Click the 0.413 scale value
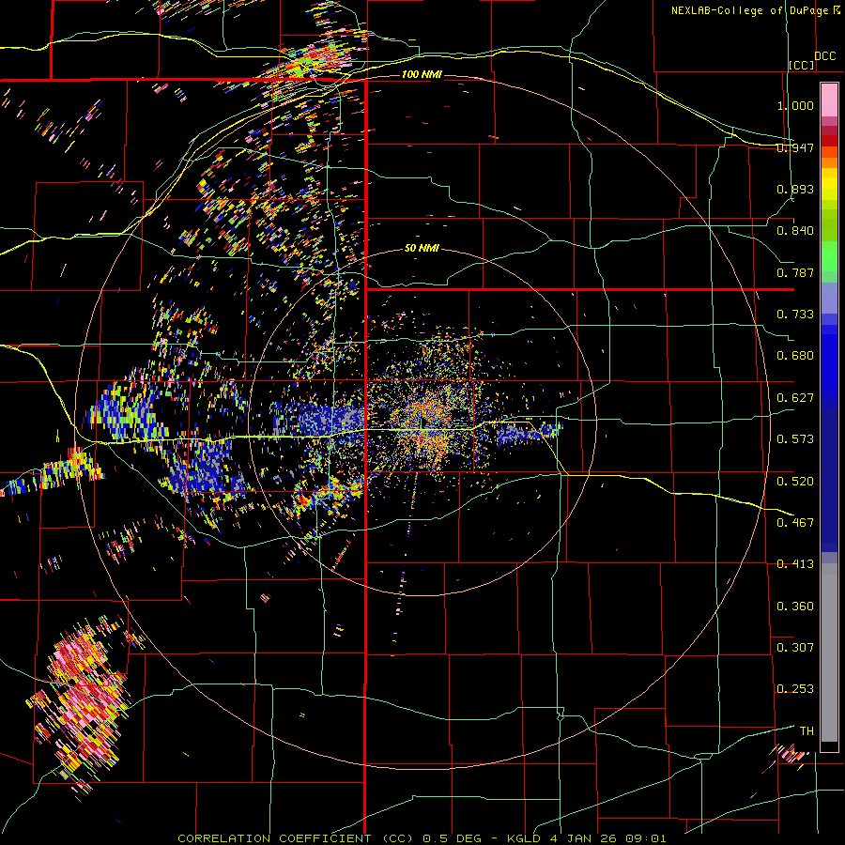 795,564
